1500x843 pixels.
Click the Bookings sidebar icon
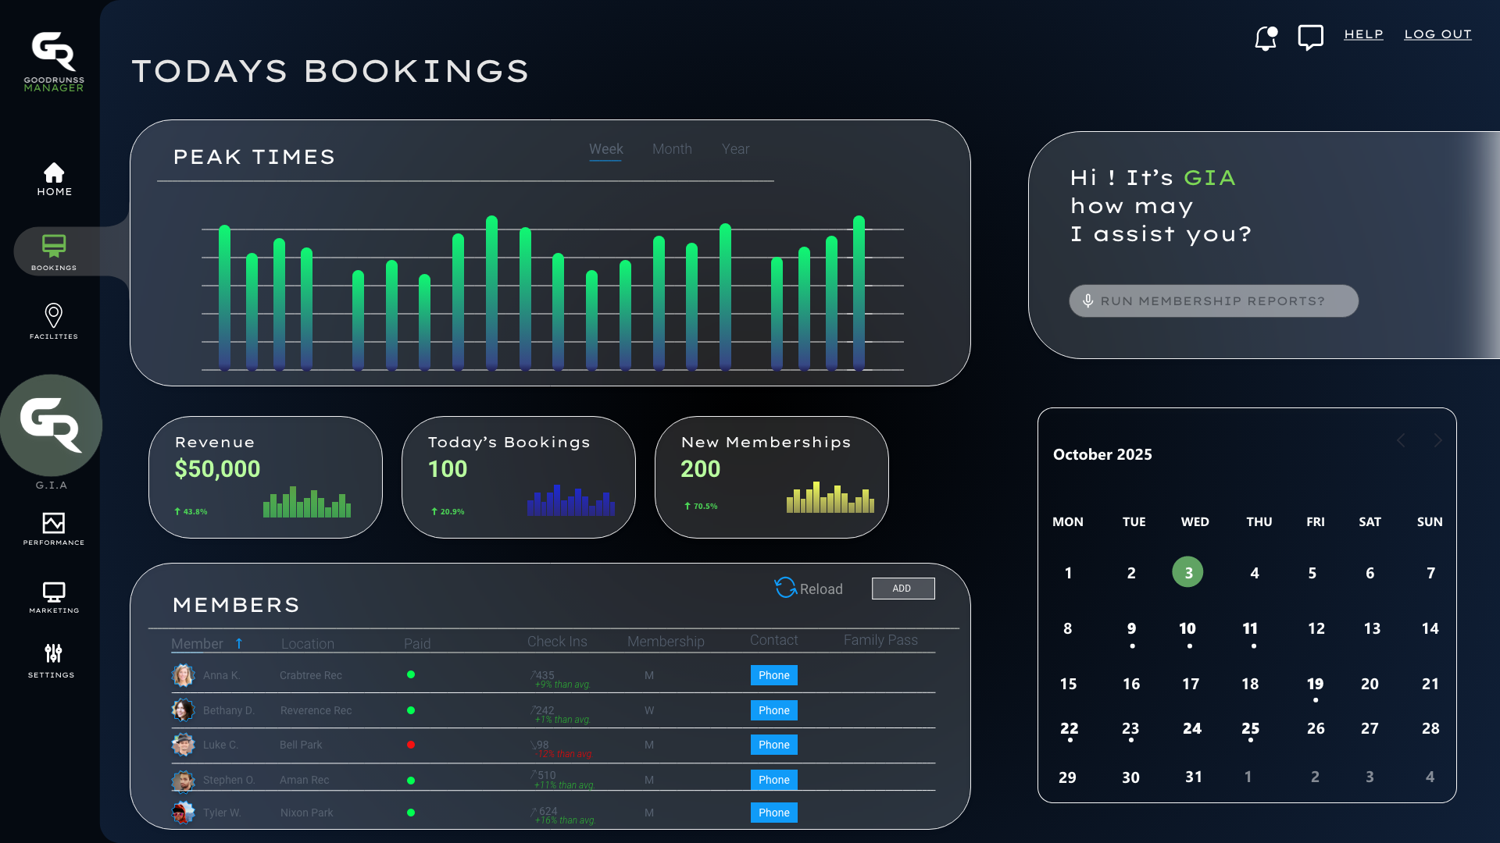coord(53,246)
